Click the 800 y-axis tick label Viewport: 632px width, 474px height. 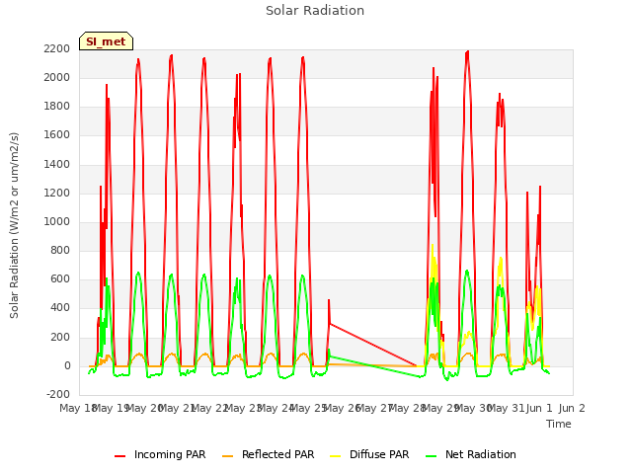coord(60,250)
